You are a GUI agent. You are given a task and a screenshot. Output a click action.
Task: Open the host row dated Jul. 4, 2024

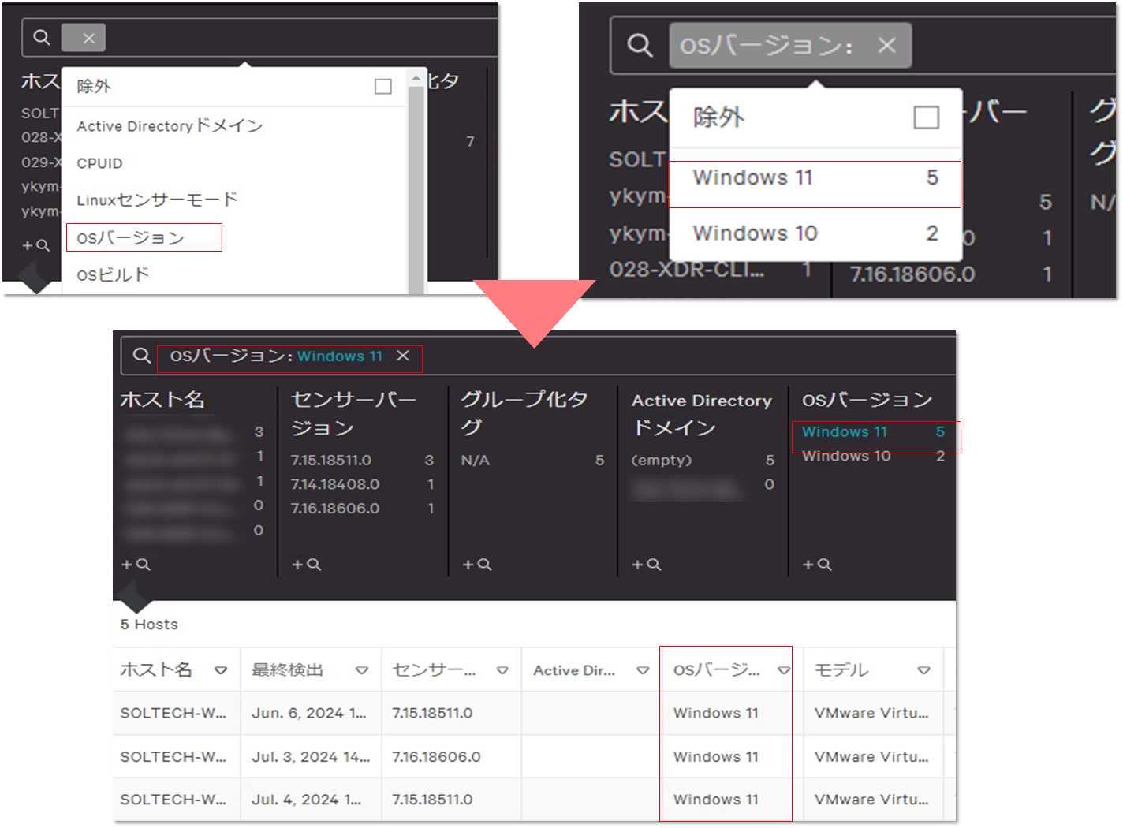coord(534,800)
